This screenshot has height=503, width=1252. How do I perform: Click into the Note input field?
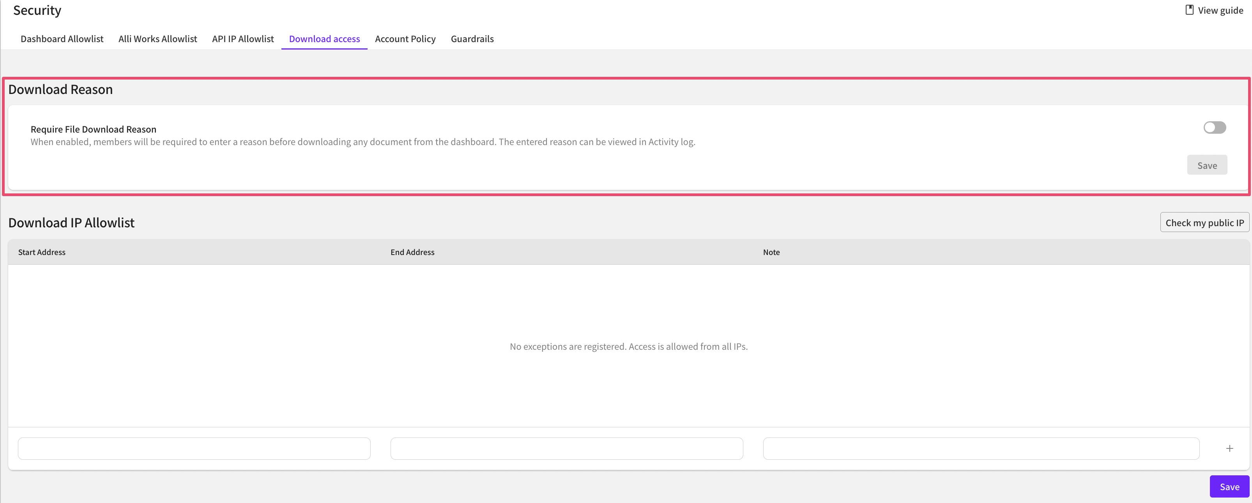[x=981, y=448]
